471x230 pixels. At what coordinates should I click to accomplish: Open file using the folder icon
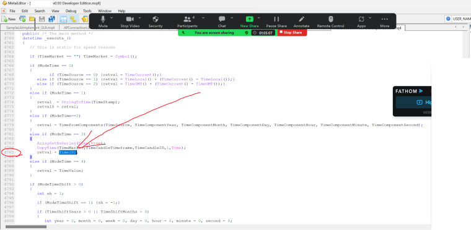click(32, 19)
